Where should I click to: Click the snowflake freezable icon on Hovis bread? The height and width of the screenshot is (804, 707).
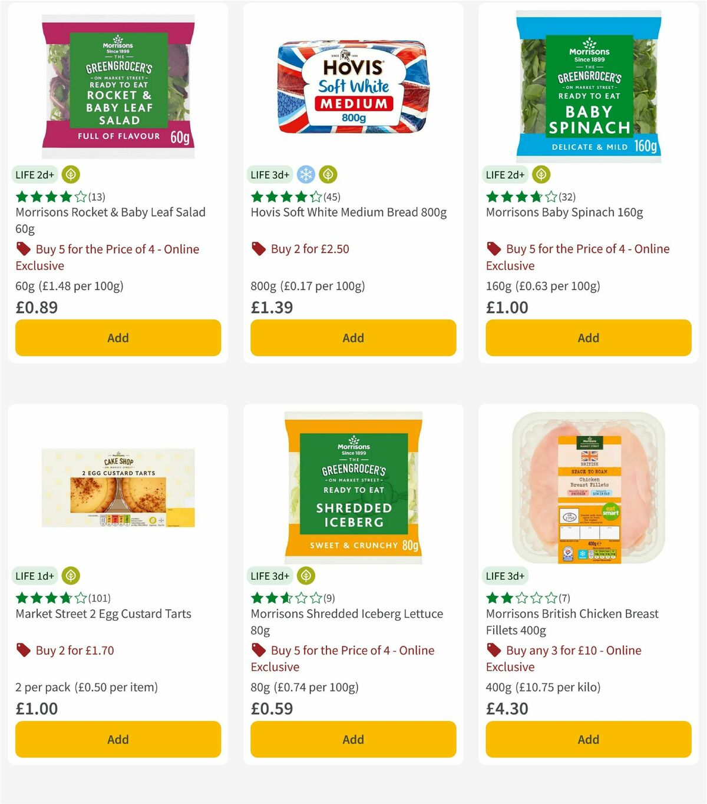coord(306,175)
